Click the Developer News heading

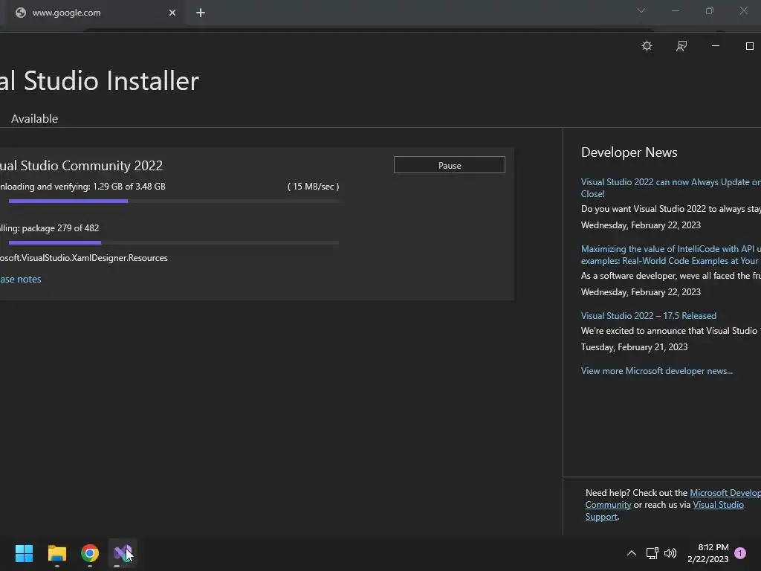[x=629, y=152]
